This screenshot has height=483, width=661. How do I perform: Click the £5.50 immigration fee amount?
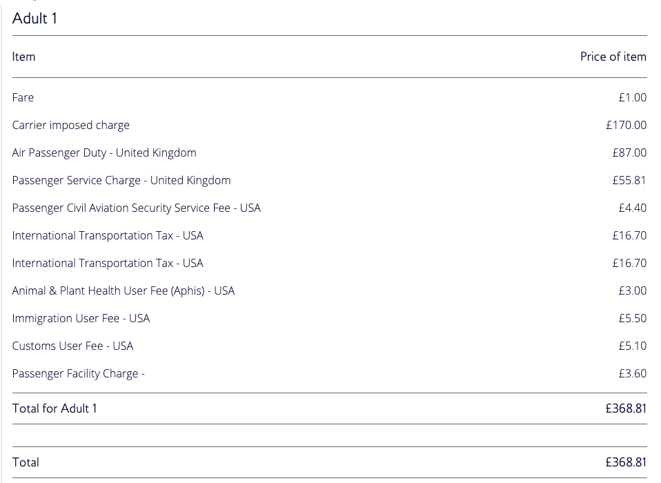click(632, 318)
